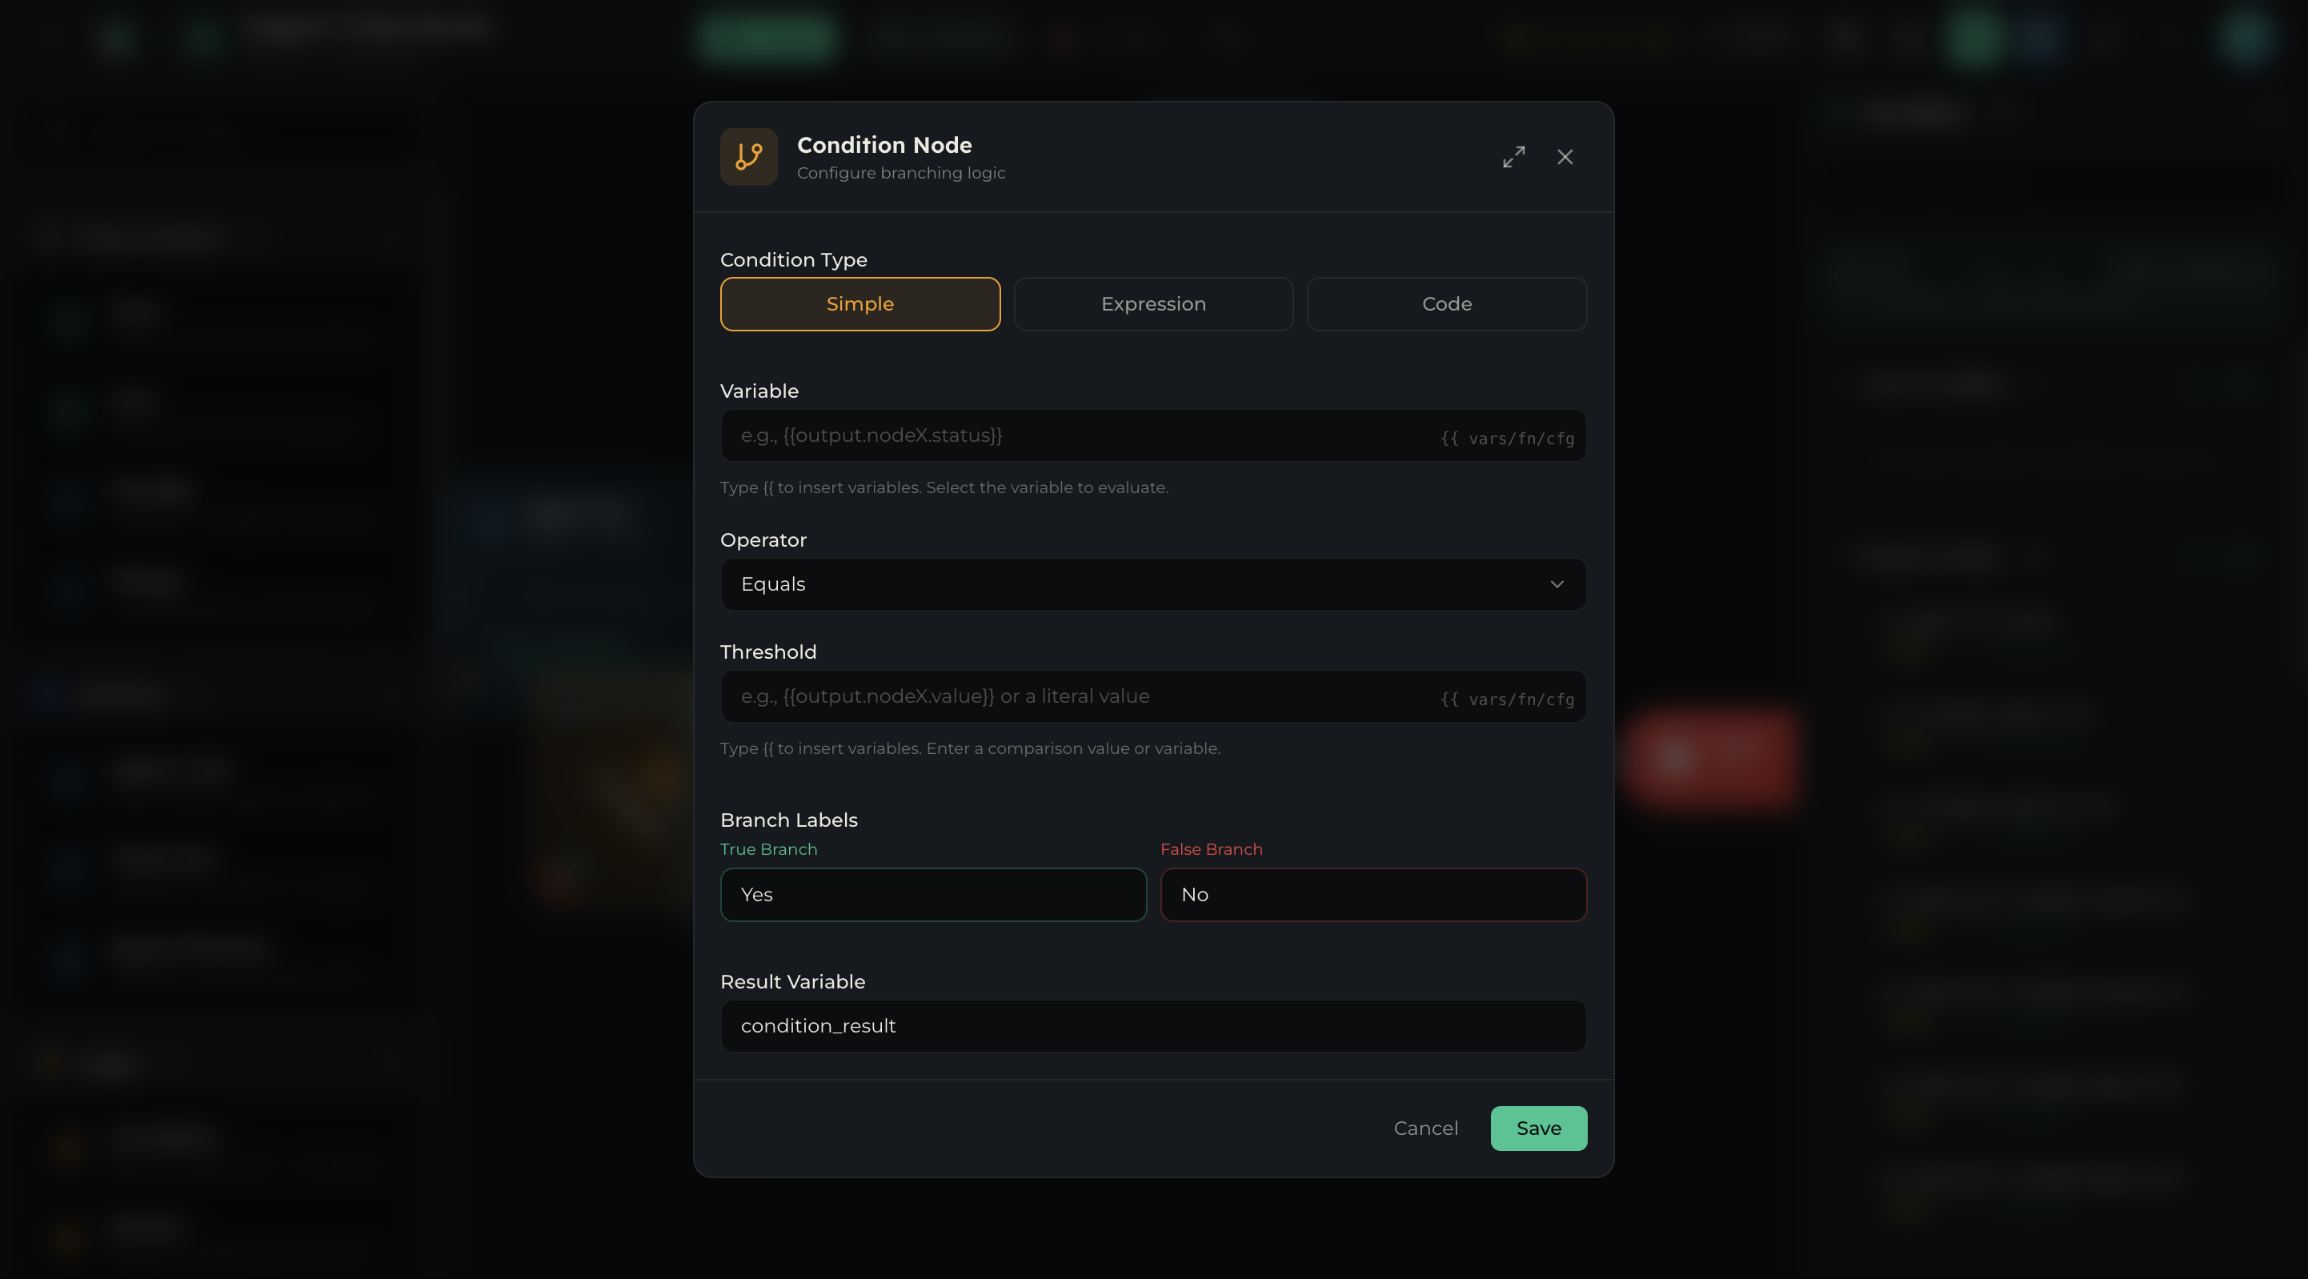2308x1279 pixels.
Task: Click the orange branching icon in the dialog header
Action: 748,157
